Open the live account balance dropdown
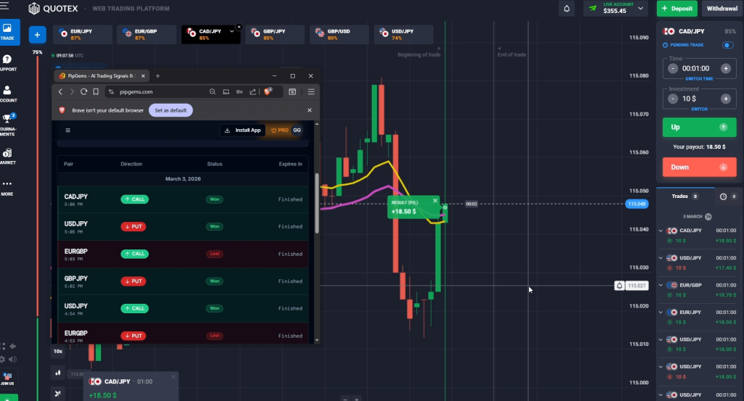Viewport: 744px width, 401px height. pyautogui.click(x=641, y=9)
